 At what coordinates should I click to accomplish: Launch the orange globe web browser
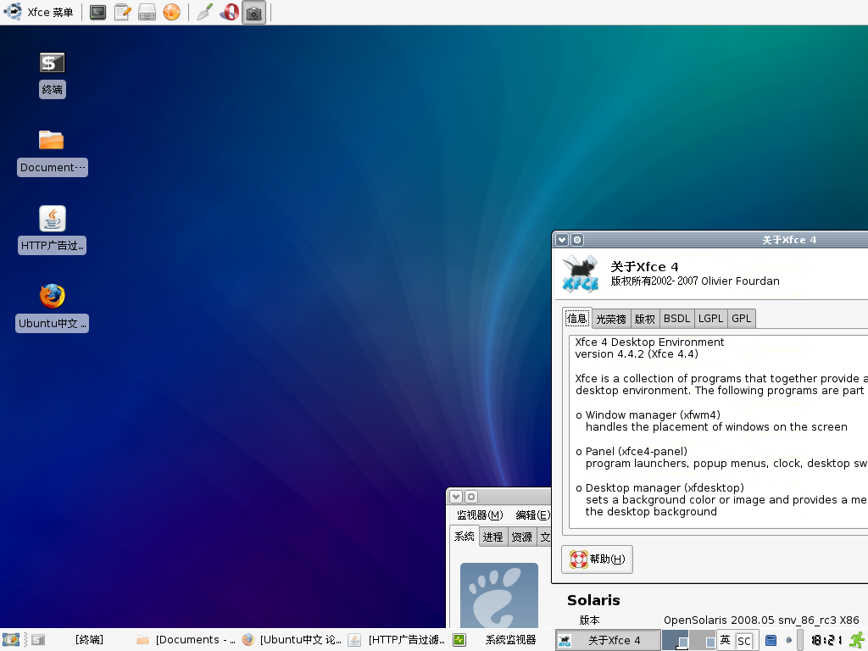coord(171,12)
